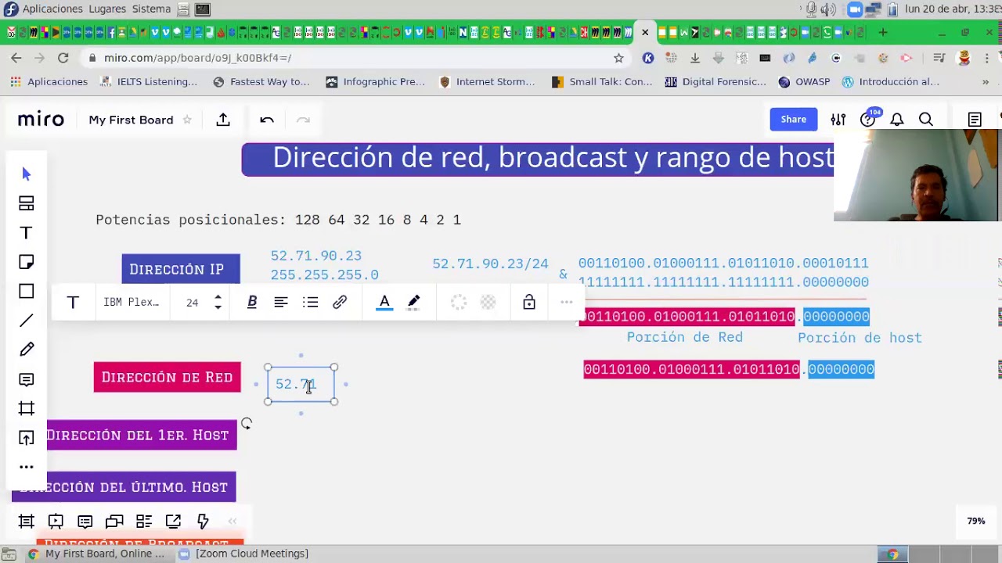Screen dimensions: 1002x563
Task: Export the board with upload arrow icon
Action: [x=223, y=120]
